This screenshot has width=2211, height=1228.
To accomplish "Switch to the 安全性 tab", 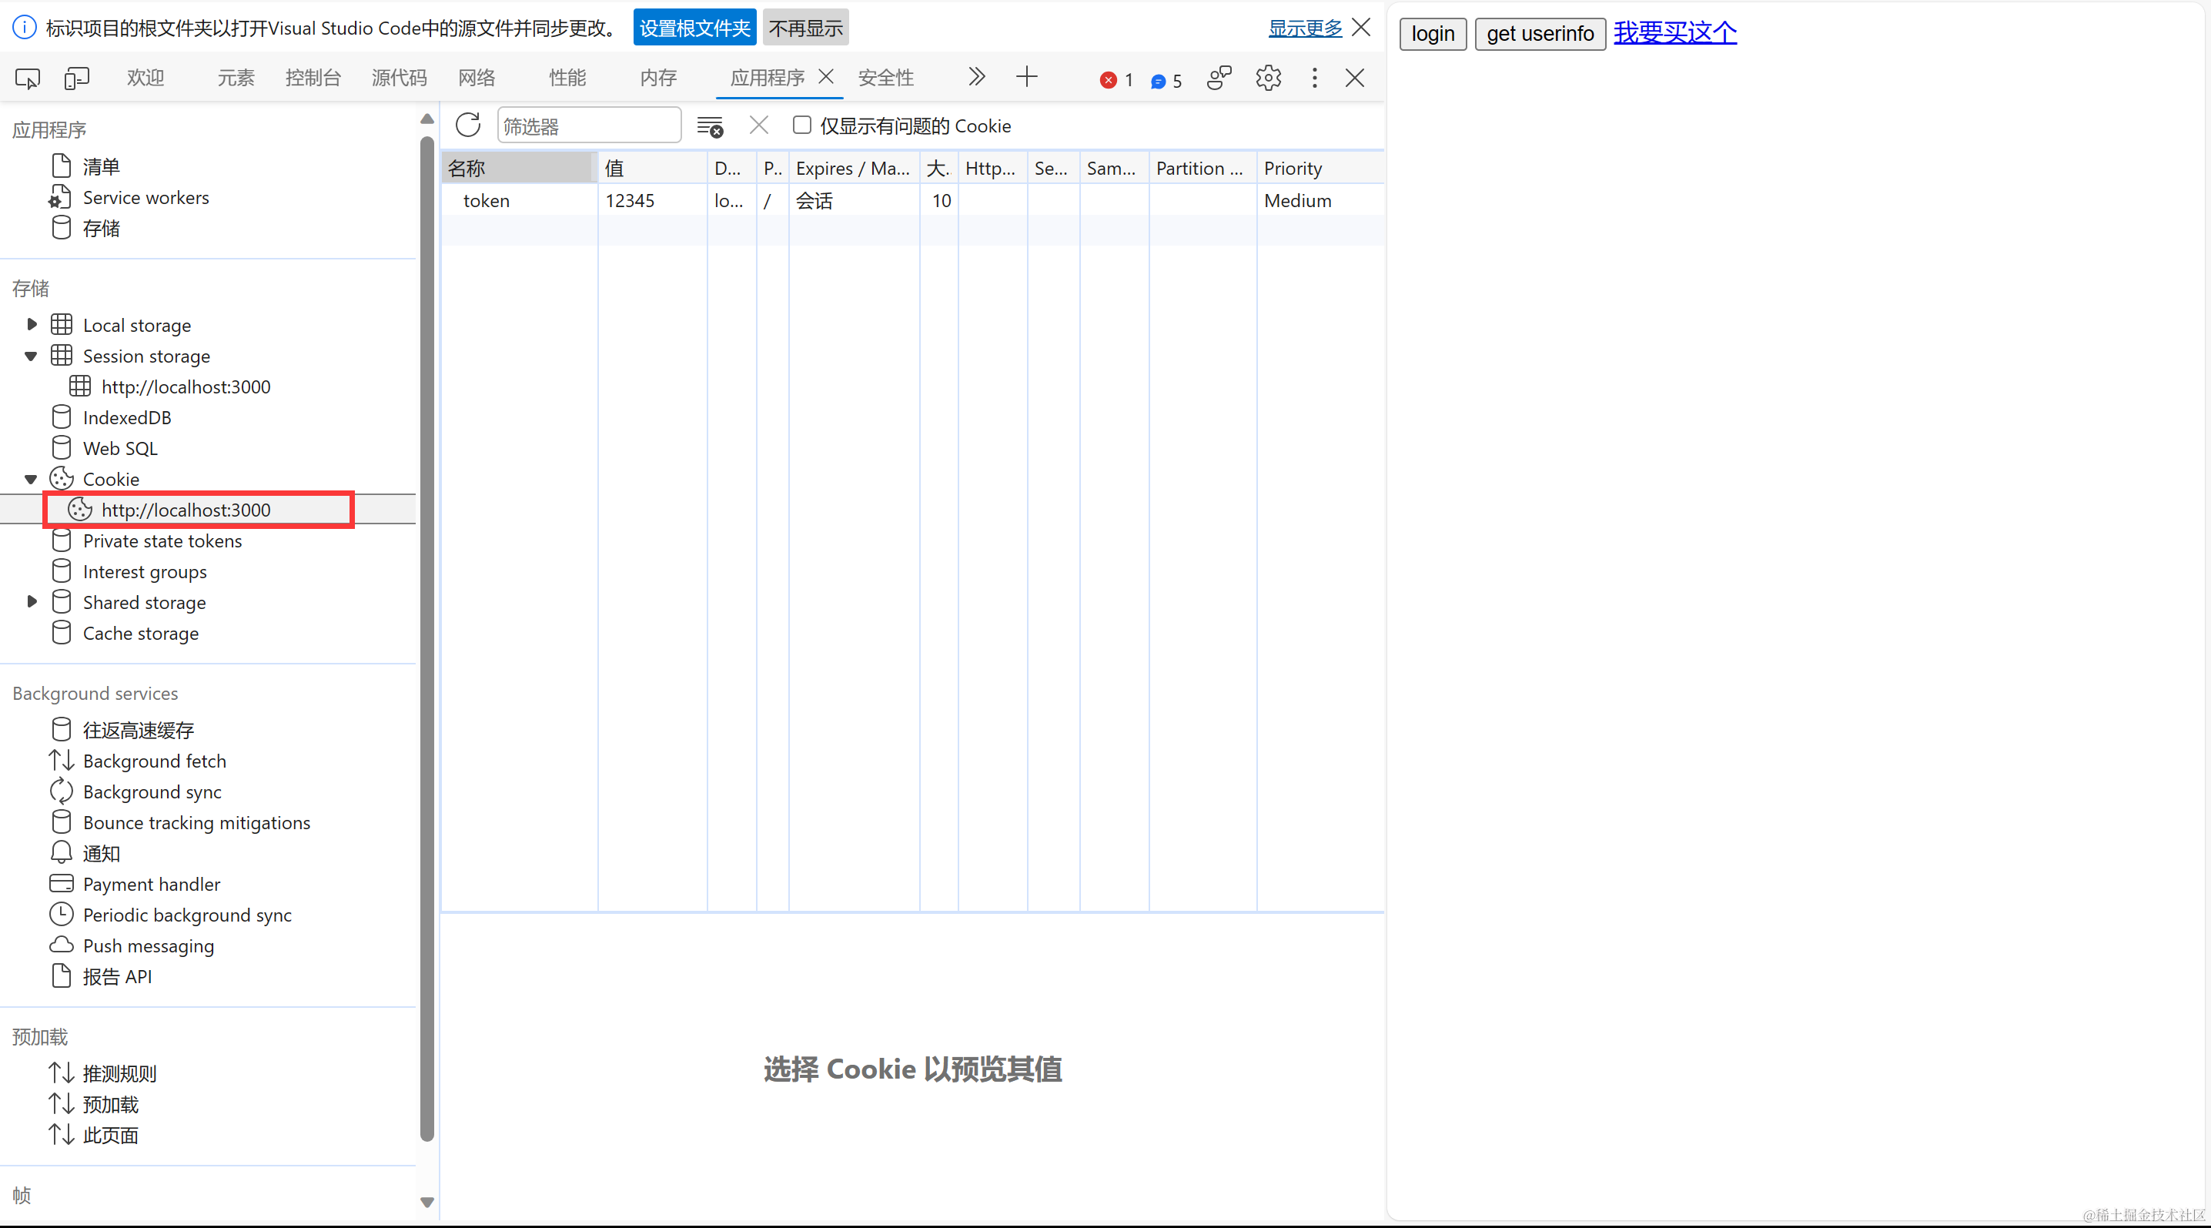I will tap(886, 78).
